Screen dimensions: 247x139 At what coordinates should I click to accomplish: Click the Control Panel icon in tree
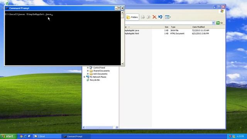[x=91, y=68]
